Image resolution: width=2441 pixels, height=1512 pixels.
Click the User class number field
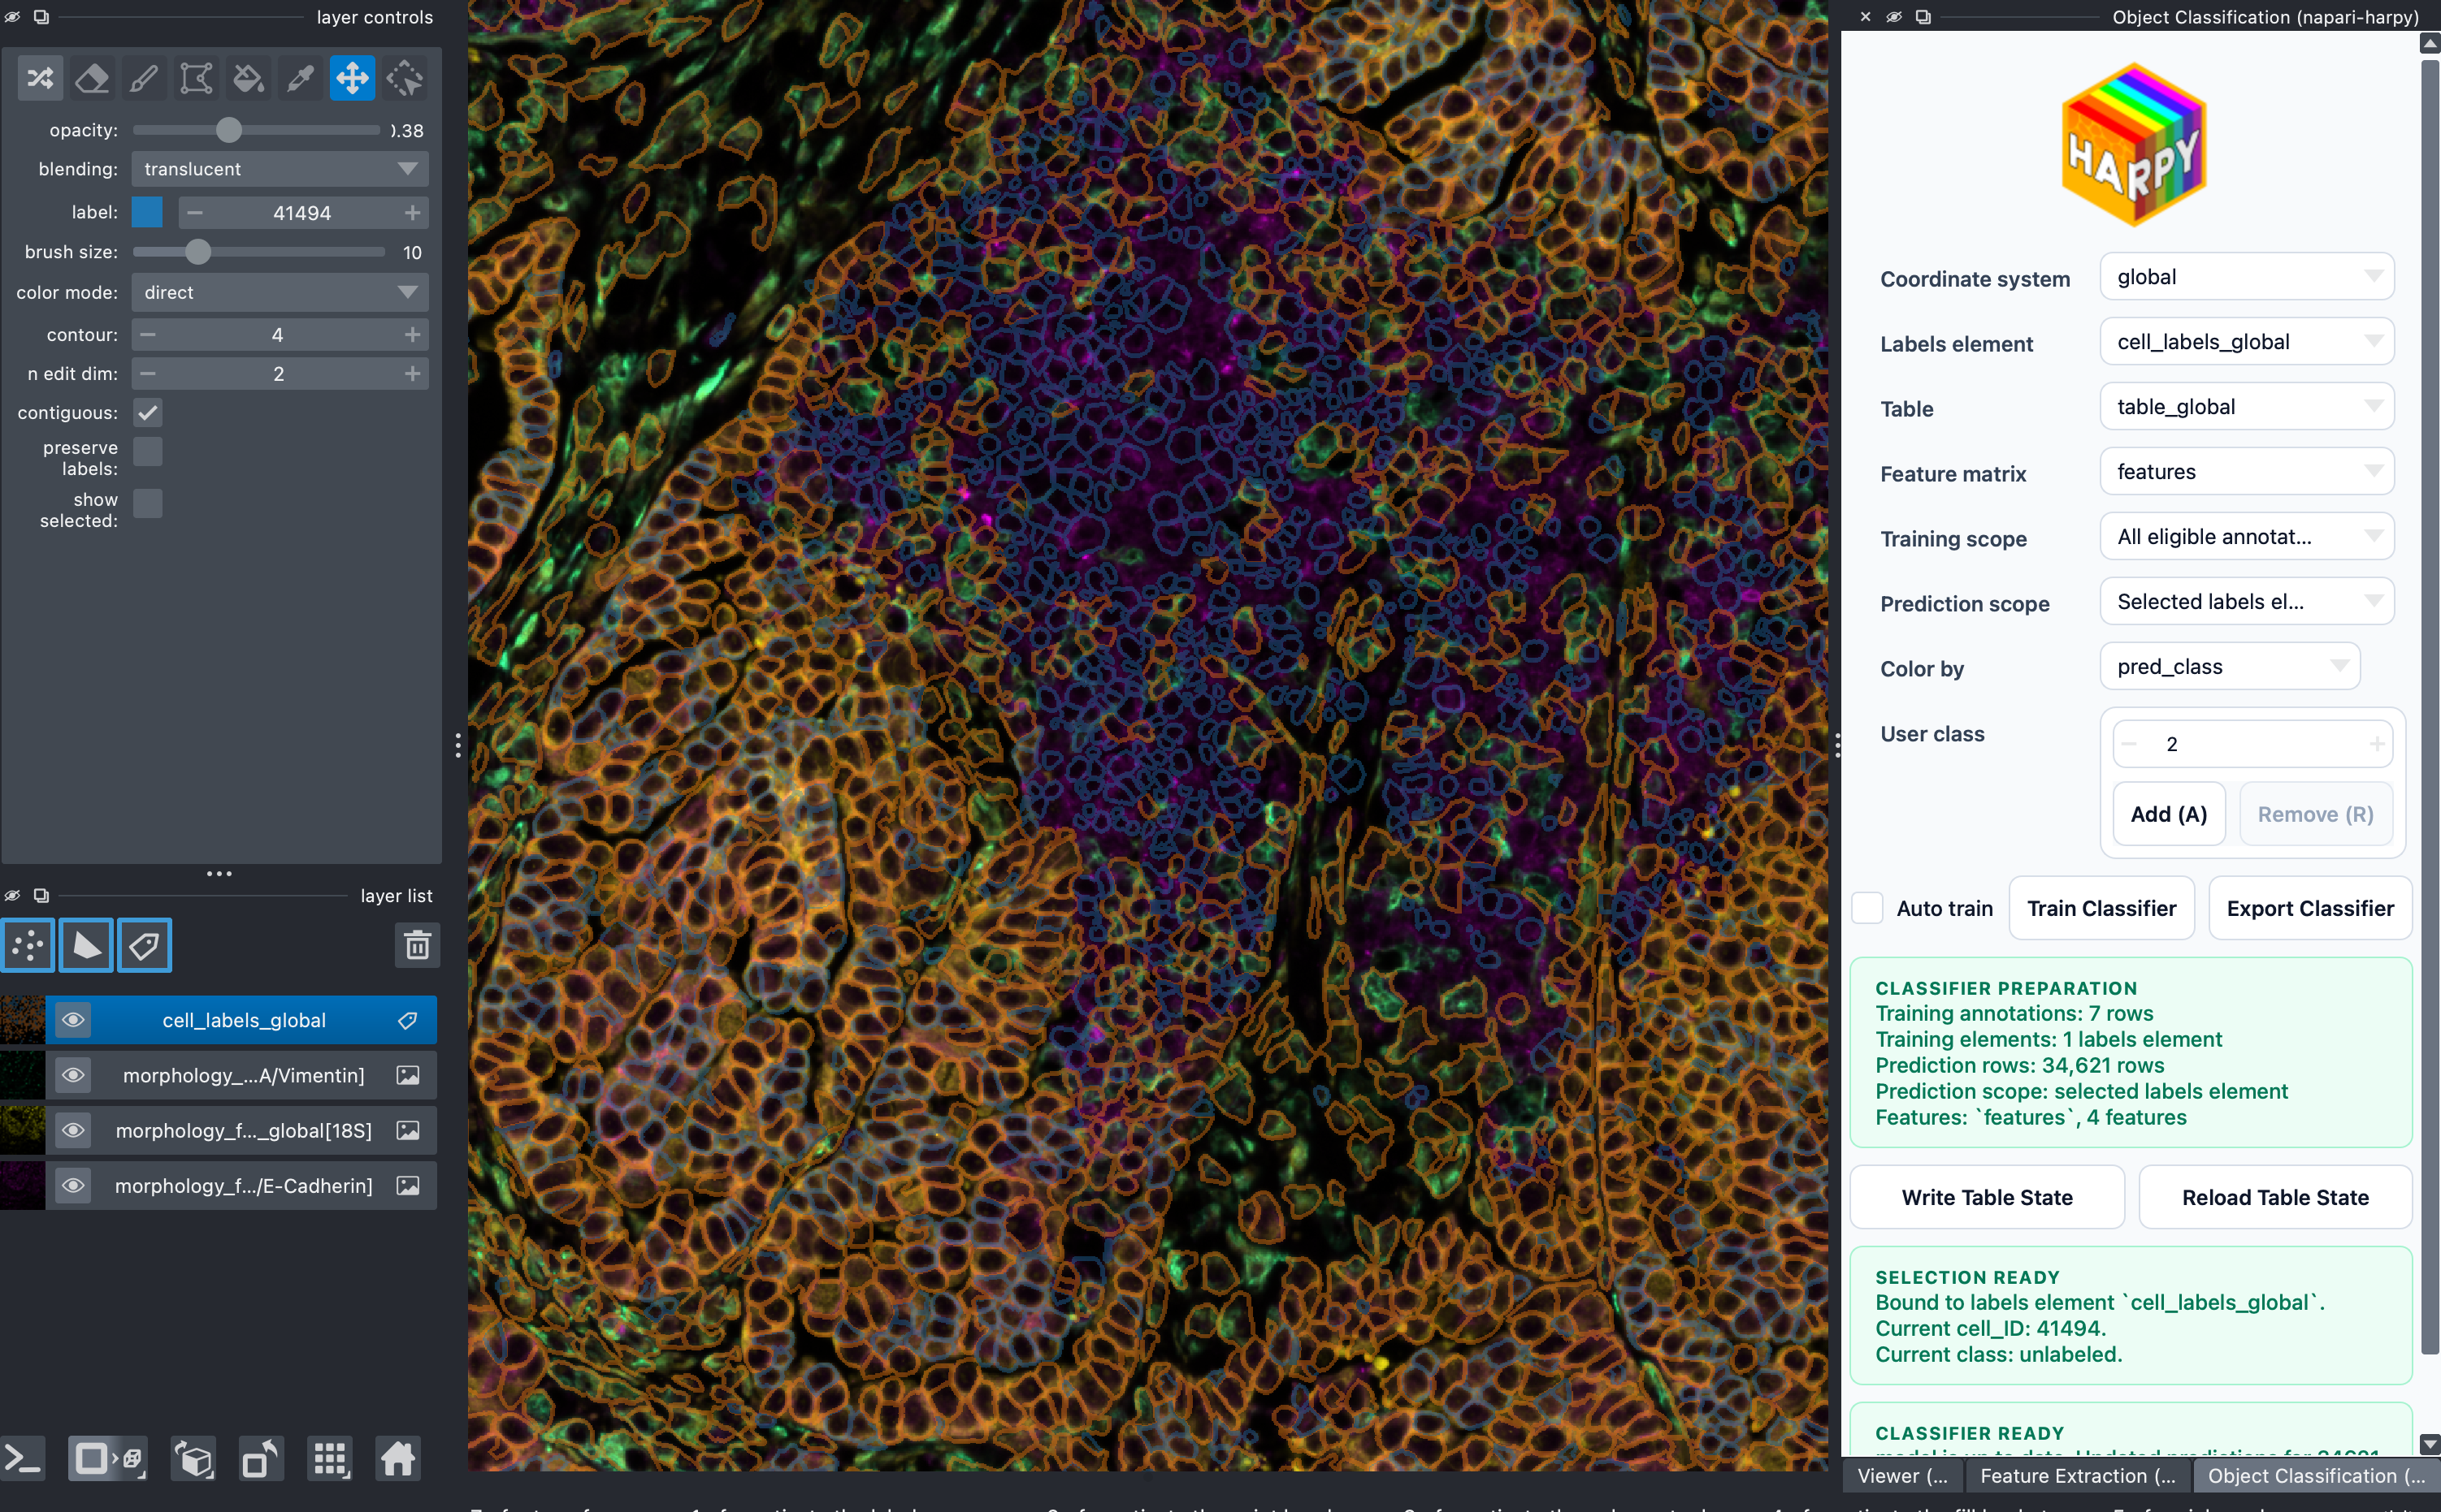point(2252,744)
